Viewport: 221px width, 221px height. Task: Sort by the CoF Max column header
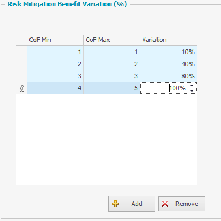pyautogui.click(x=111, y=40)
